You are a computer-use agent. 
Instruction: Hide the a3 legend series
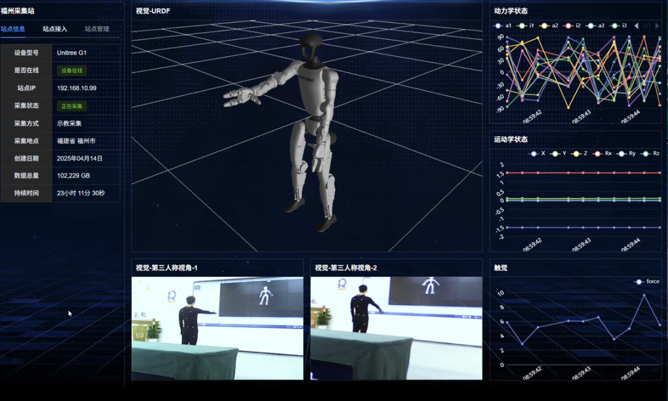(x=596, y=25)
